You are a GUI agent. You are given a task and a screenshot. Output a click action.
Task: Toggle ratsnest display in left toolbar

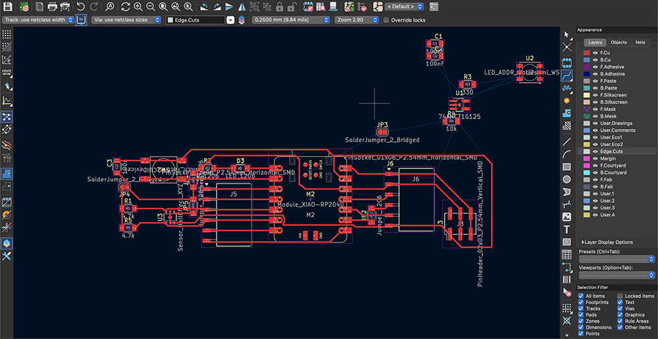7,117
